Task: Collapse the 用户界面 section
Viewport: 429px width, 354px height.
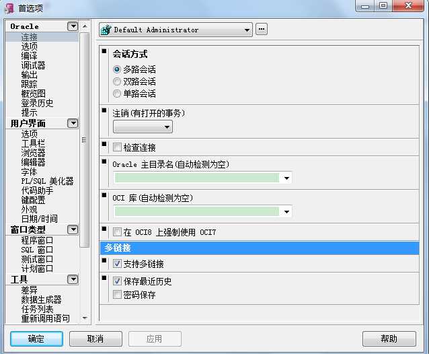Action: click(73, 123)
